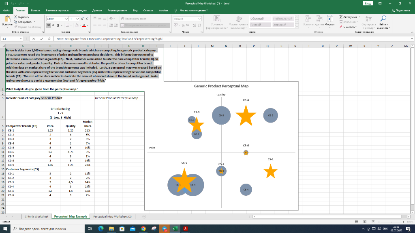Decrease font size with the small A icon
This screenshot has height=233, width=415.
[87, 19]
